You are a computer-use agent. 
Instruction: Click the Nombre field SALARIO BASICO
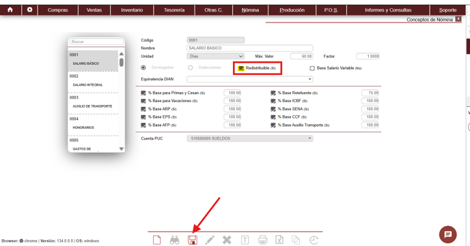coord(250,48)
